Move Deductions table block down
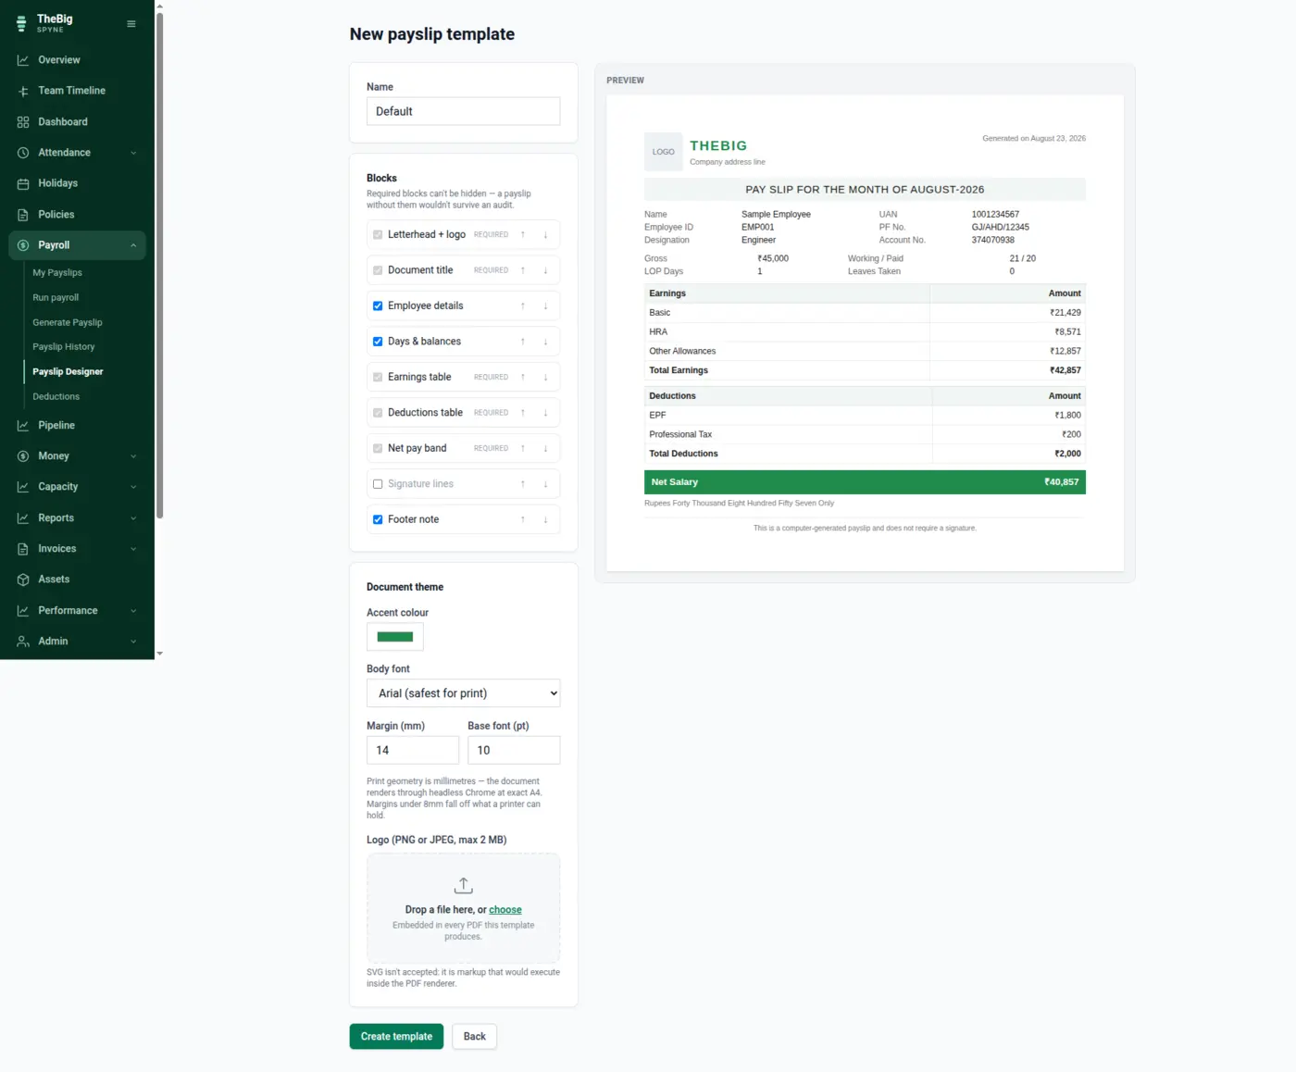Viewport: 1296px width, 1072px height. click(x=545, y=413)
